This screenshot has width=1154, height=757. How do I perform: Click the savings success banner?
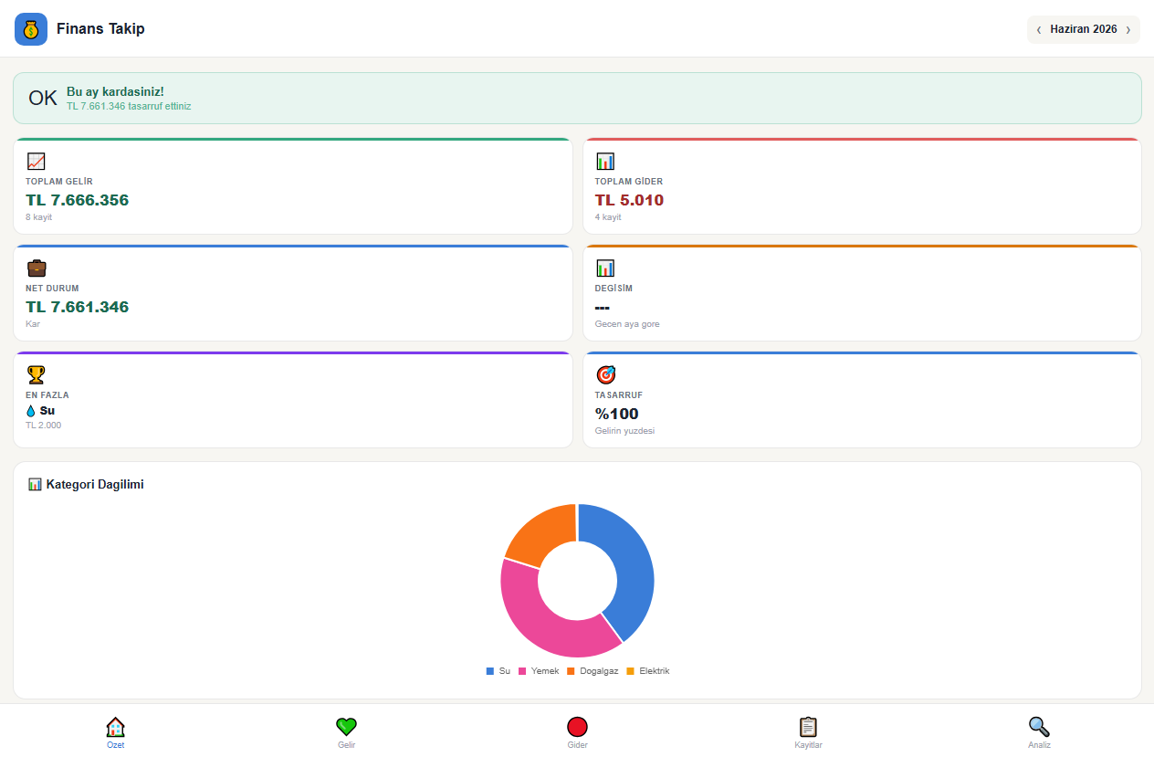(x=577, y=98)
